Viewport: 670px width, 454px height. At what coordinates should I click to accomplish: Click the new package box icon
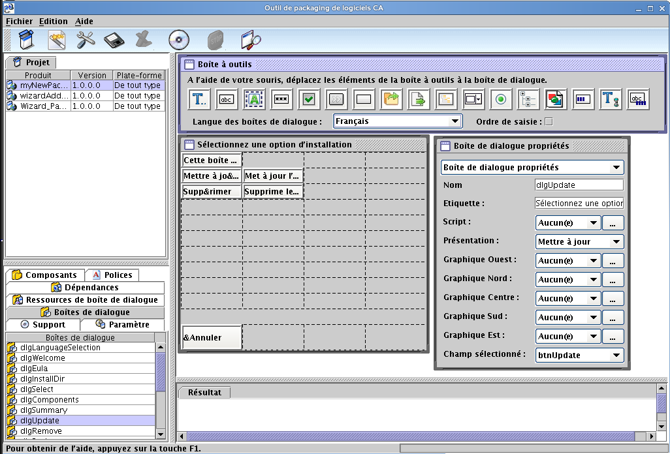tap(26, 40)
